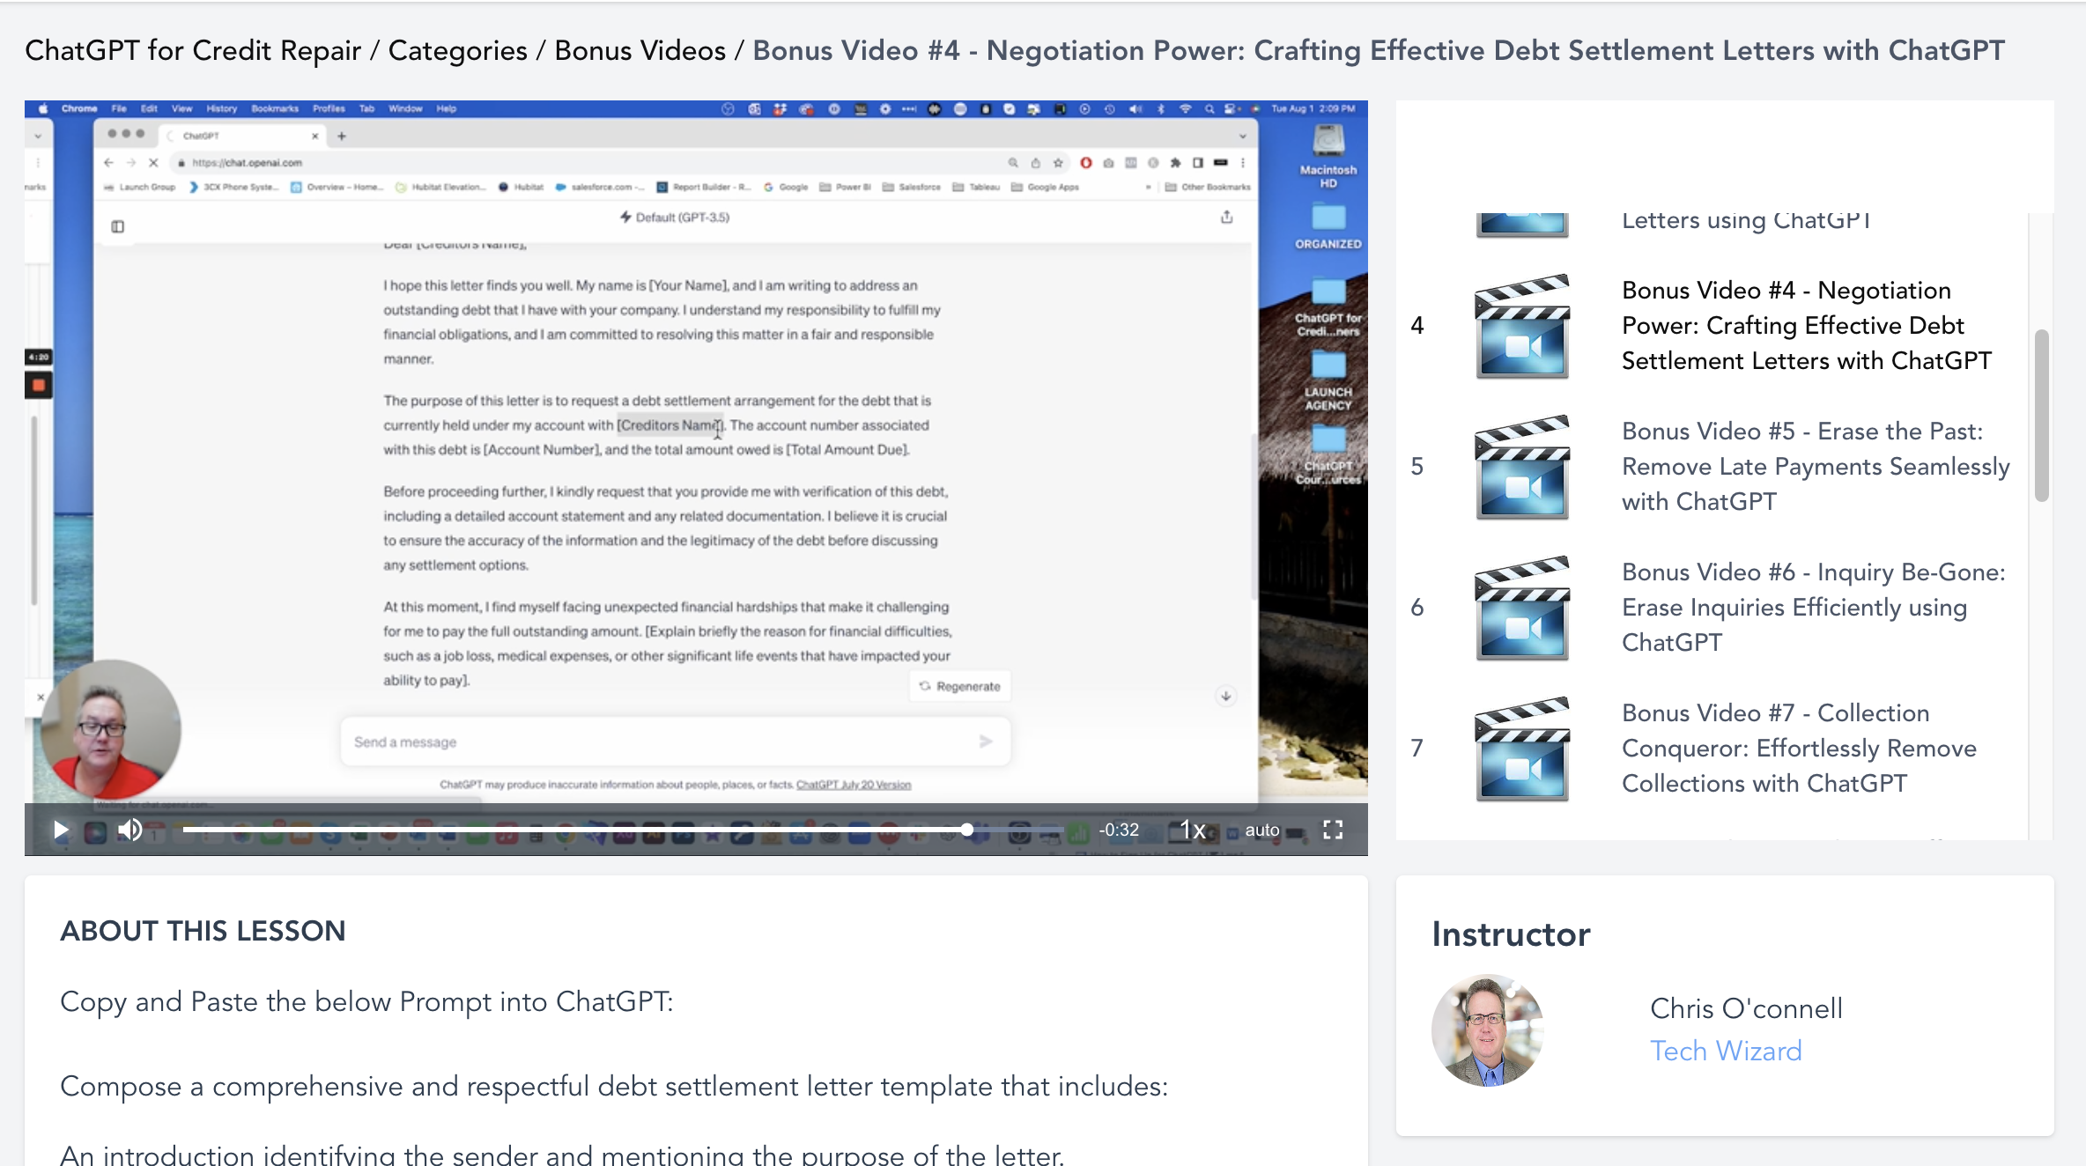Select Bonus Video #4 Negotiation Power title
Viewport: 2086px width, 1166px height.
coord(1806,325)
